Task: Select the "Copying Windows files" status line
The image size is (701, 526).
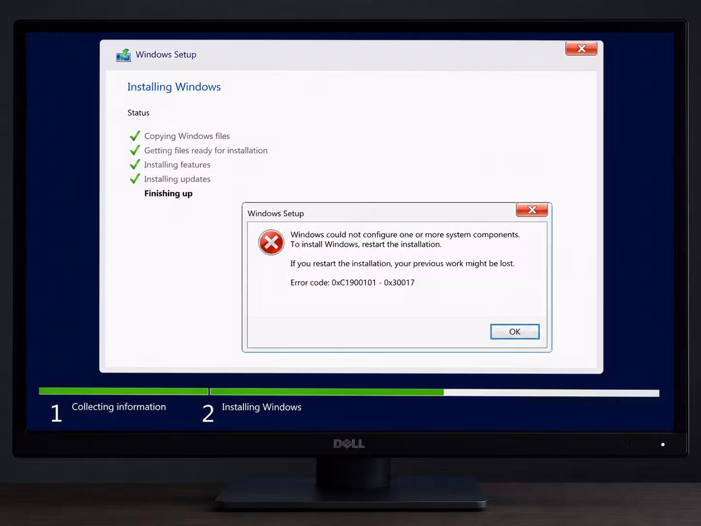Action: point(187,136)
